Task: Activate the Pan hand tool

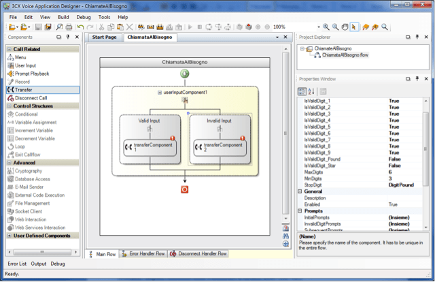Action: click(345, 27)
